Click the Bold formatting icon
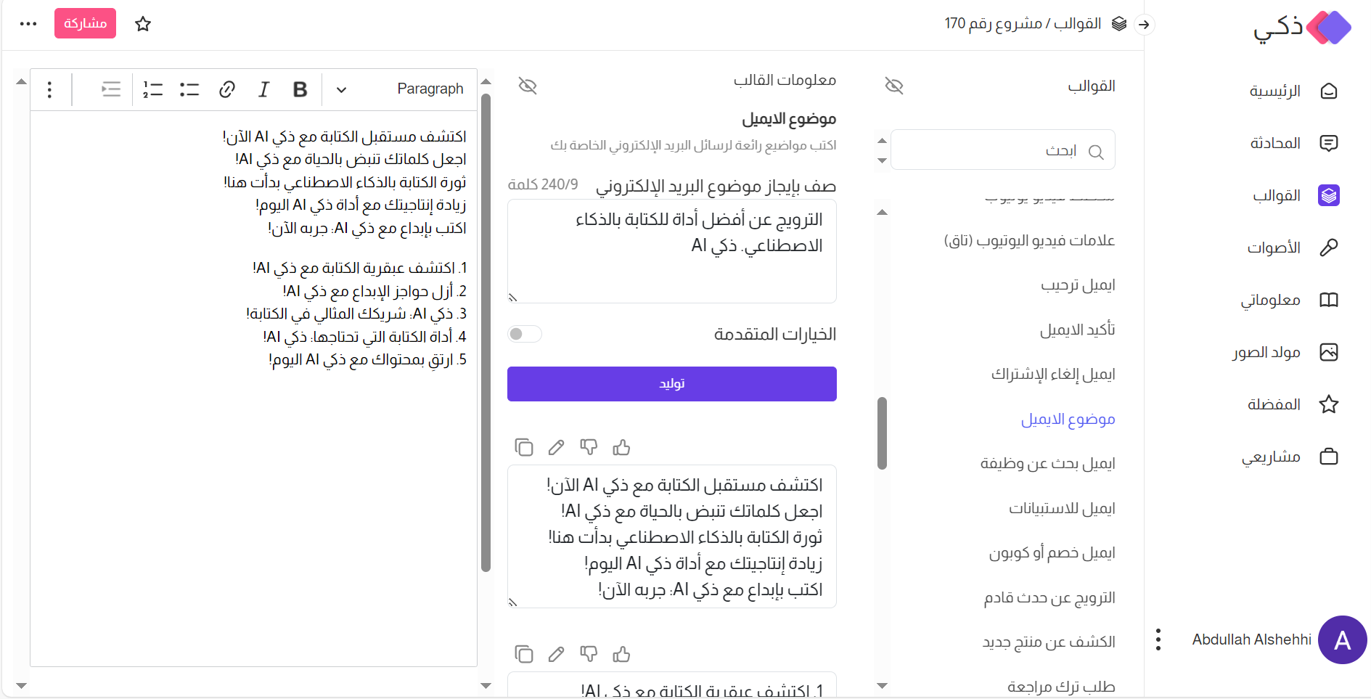The height and width of the screenshot is (699, 1371). tap(300, 89)
